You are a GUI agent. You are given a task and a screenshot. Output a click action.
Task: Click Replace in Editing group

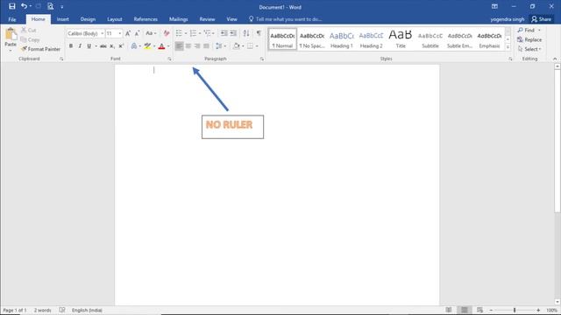click(x=529, y=39)
